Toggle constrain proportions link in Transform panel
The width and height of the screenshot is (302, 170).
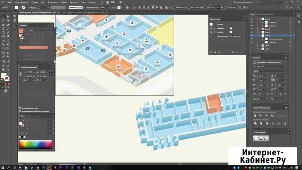click(x=51, y=74)
